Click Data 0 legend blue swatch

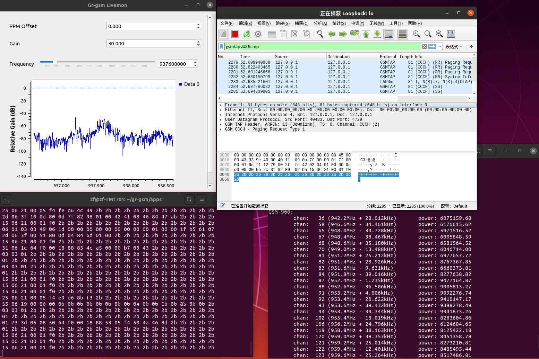click(x=181, y=84)
